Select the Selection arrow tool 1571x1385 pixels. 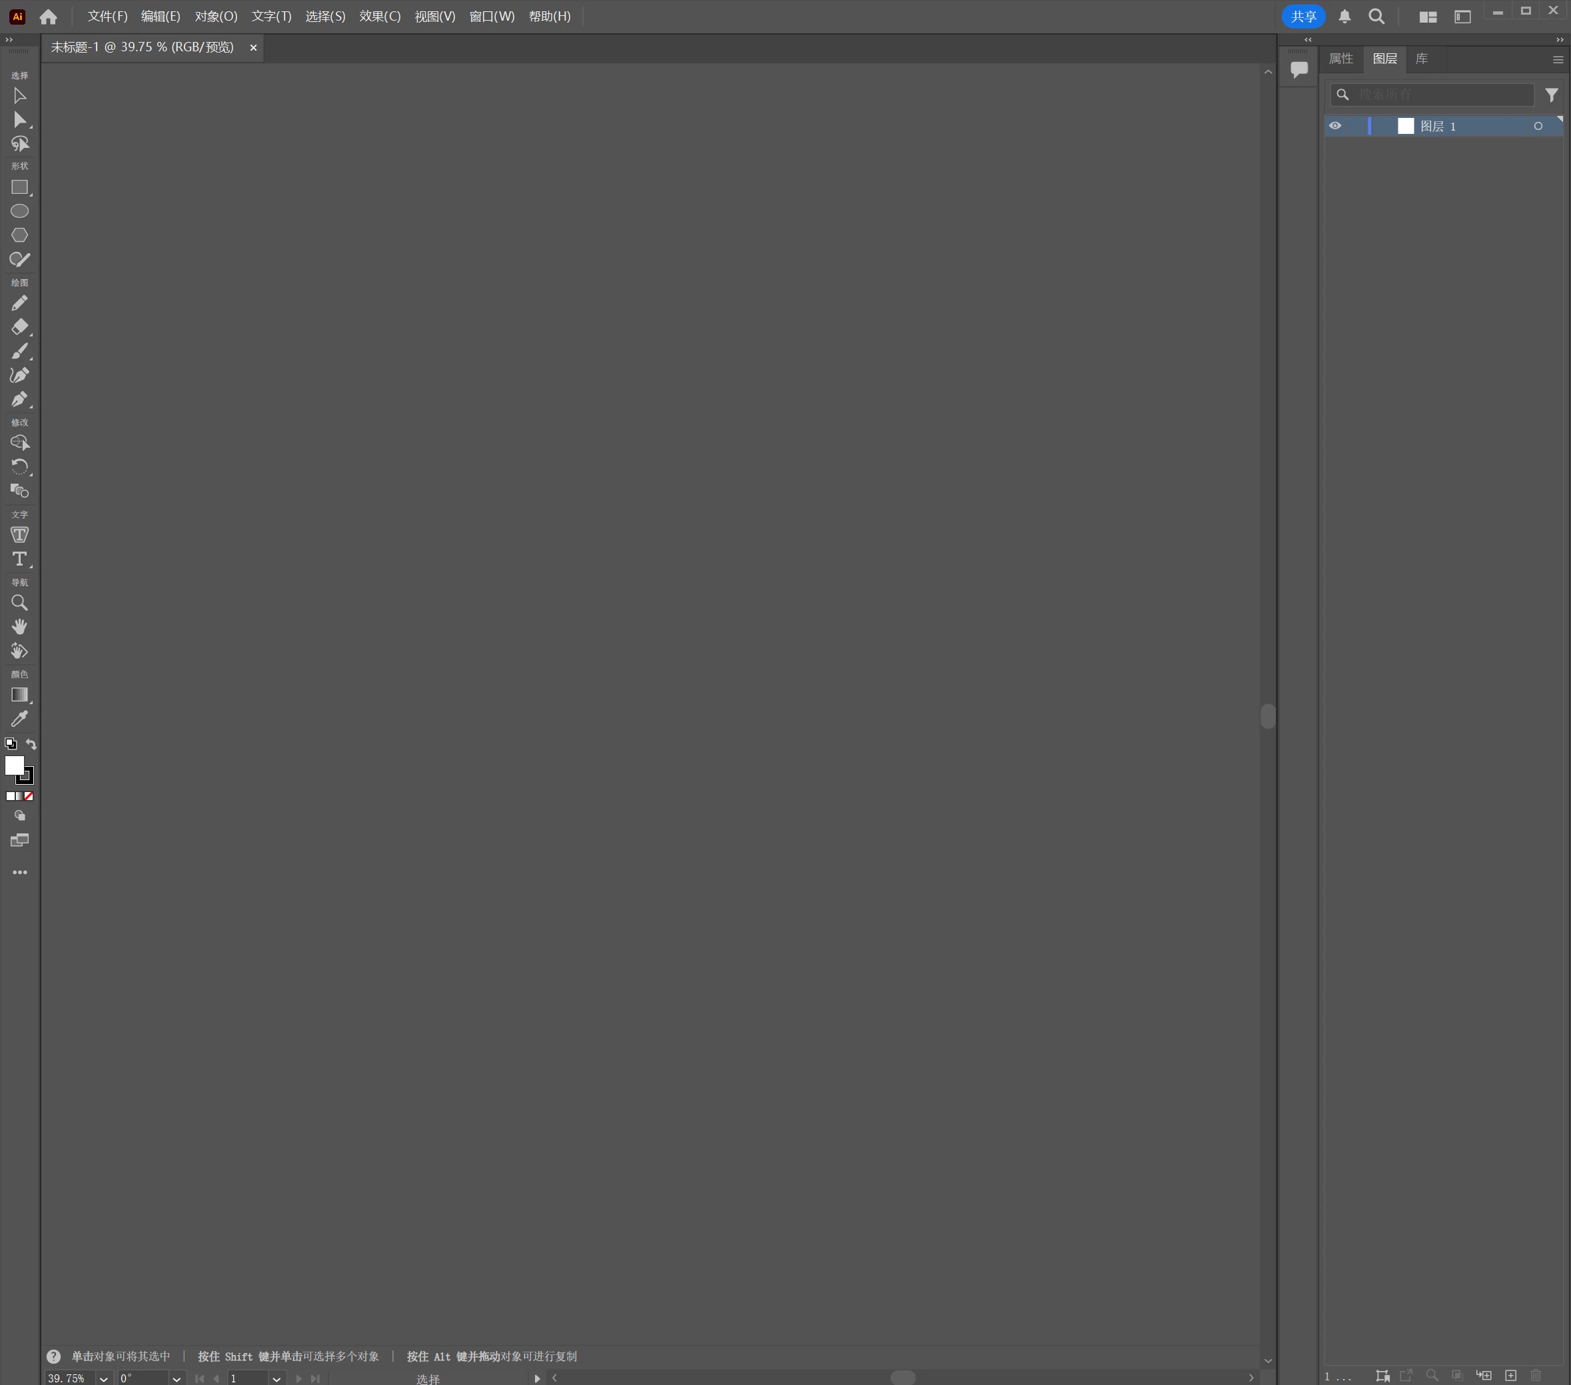point(19,96)
